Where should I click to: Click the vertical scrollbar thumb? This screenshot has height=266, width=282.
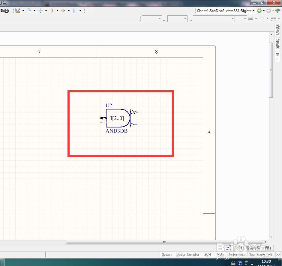click(x=271, y=70)
